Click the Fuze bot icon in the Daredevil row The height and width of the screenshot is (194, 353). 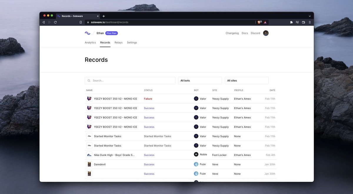[196, 164]
